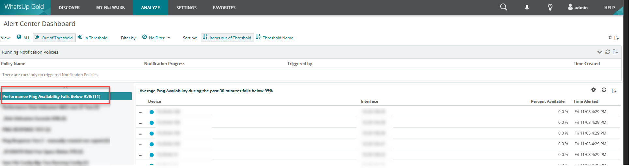Click the up caret above threshold list

pos(66,87)
